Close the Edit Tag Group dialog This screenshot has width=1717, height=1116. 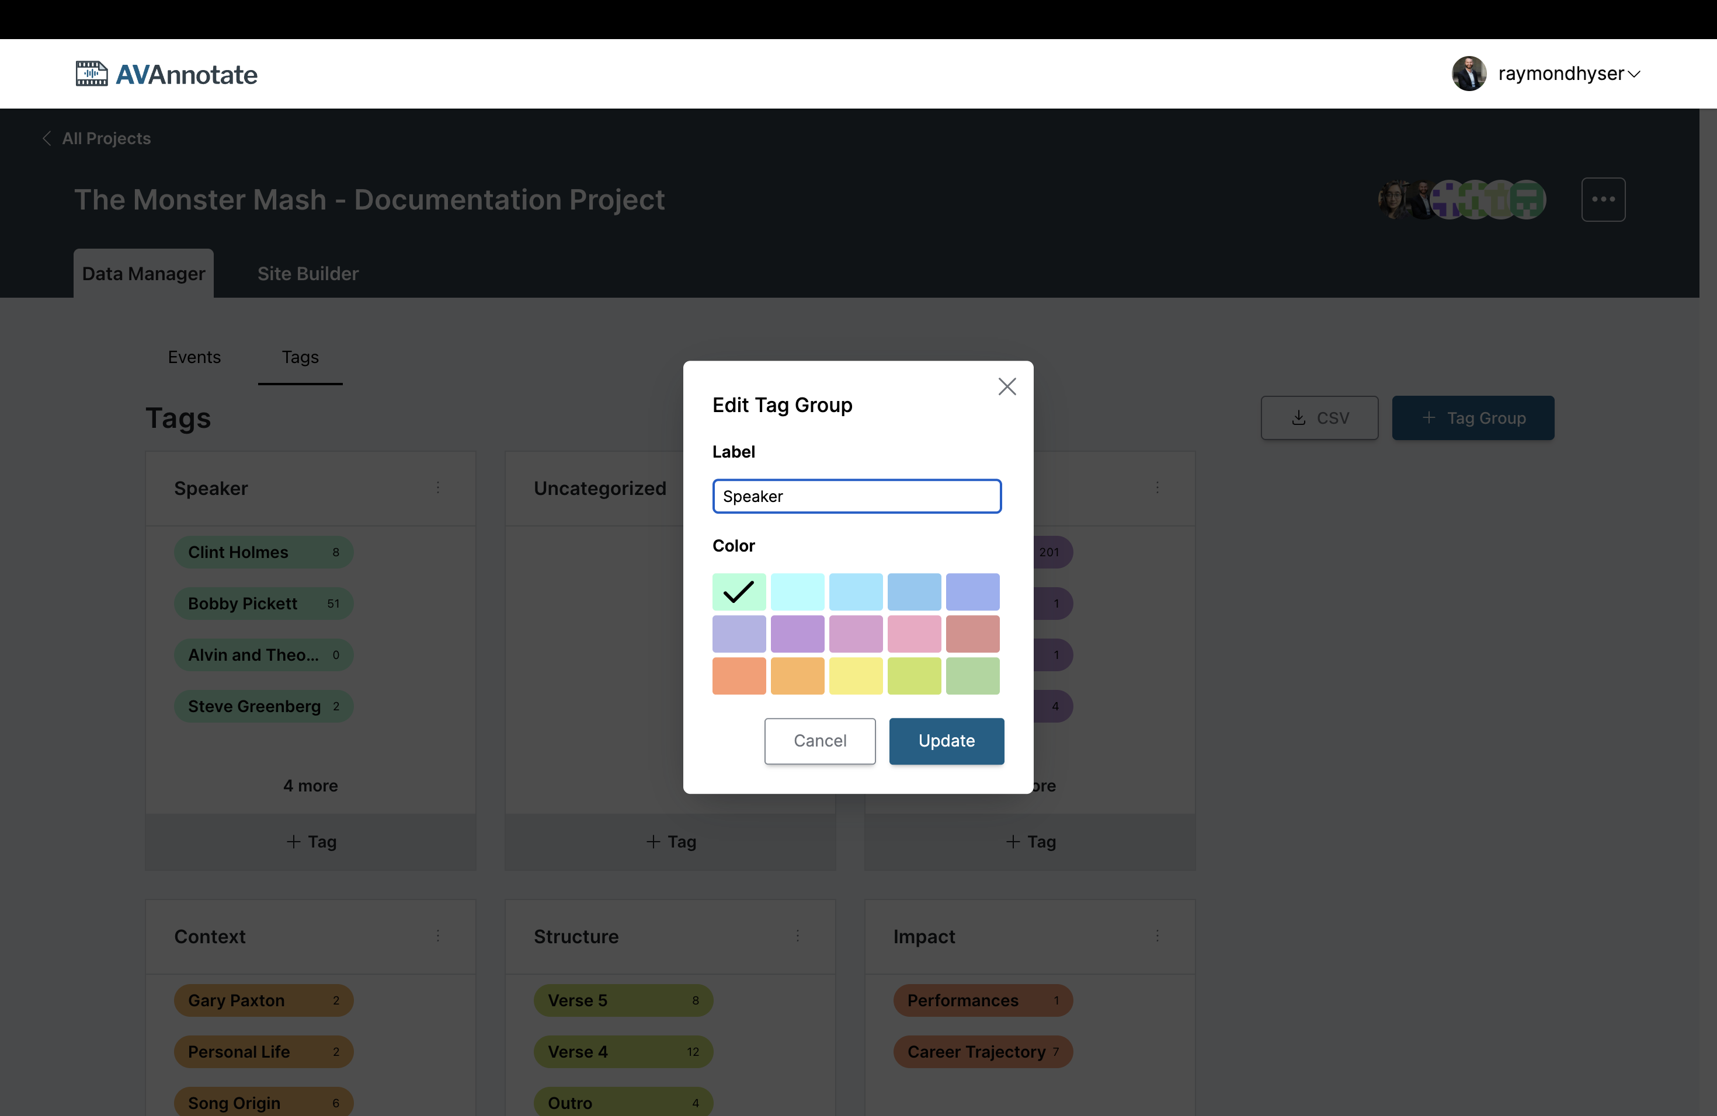1006,386
